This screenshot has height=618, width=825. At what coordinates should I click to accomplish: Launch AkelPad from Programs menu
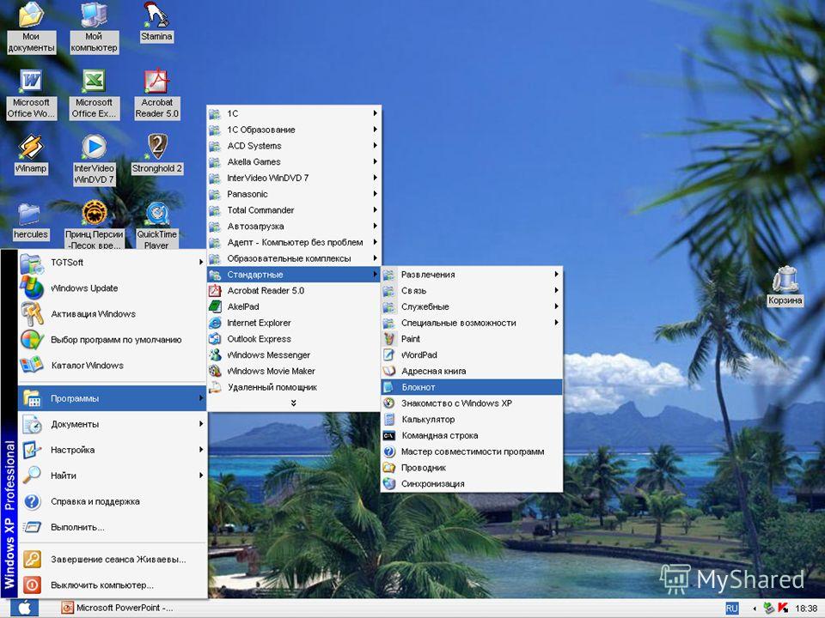pos(294,306)
